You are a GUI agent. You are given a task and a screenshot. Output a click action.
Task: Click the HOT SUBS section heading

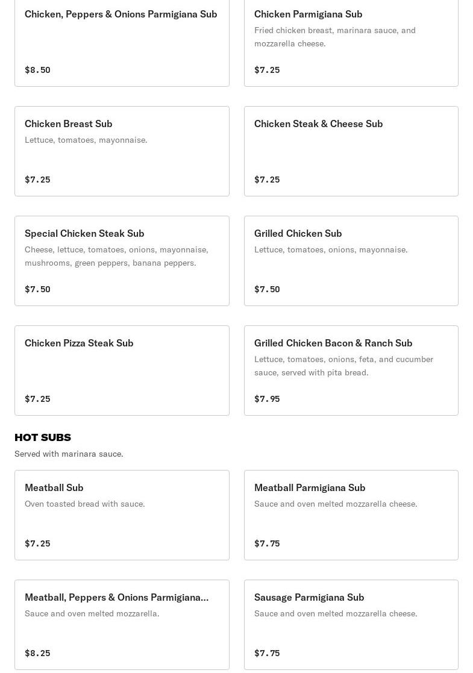(x=43, y=437)
